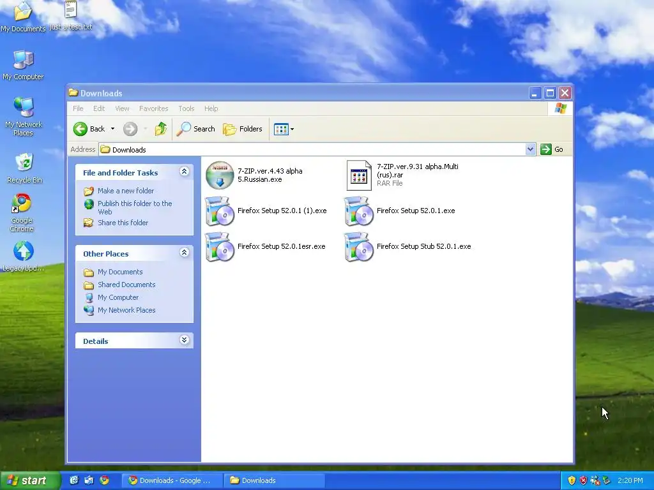
Task: Open the Help menu
Action: tap(211, 108)
